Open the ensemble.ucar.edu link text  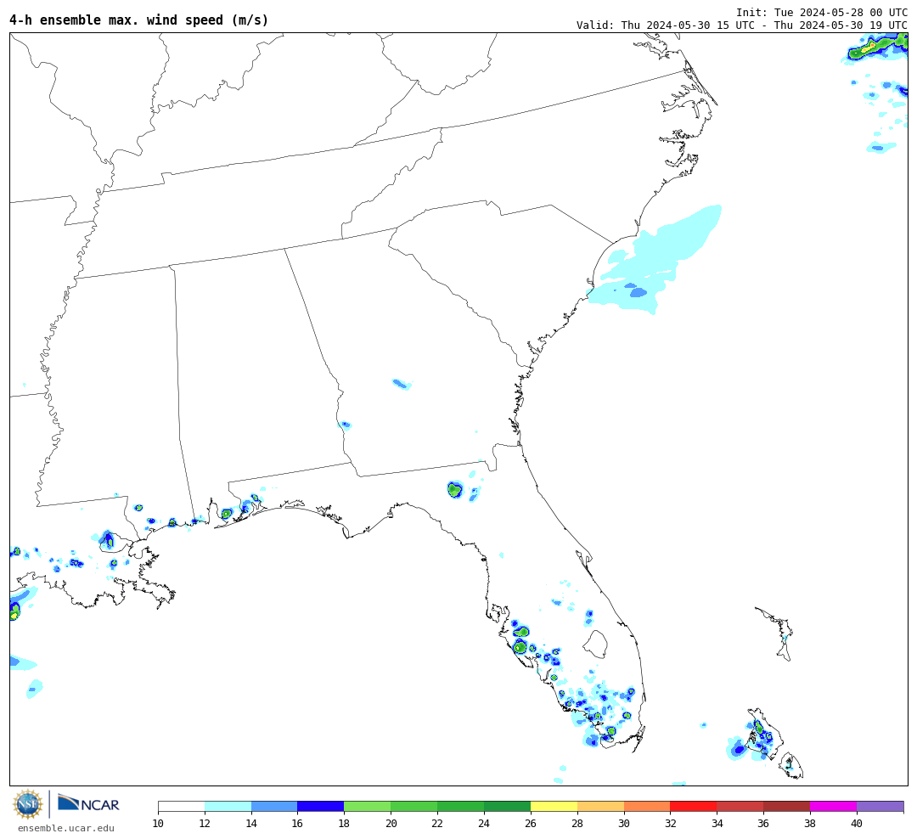66,828
